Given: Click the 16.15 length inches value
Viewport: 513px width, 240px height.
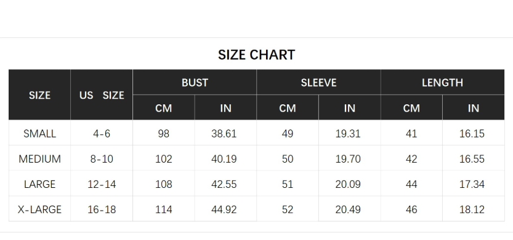Looking at the screenshot, I should click(472, 133).
